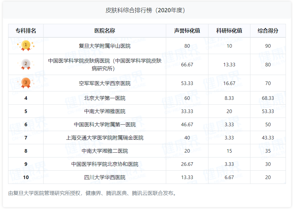Image resolution: width=293 pixels, height=209 pixels.
Task: Click the gold first-place medal icon
Action: pyautogui.click(x=26, y=45)
